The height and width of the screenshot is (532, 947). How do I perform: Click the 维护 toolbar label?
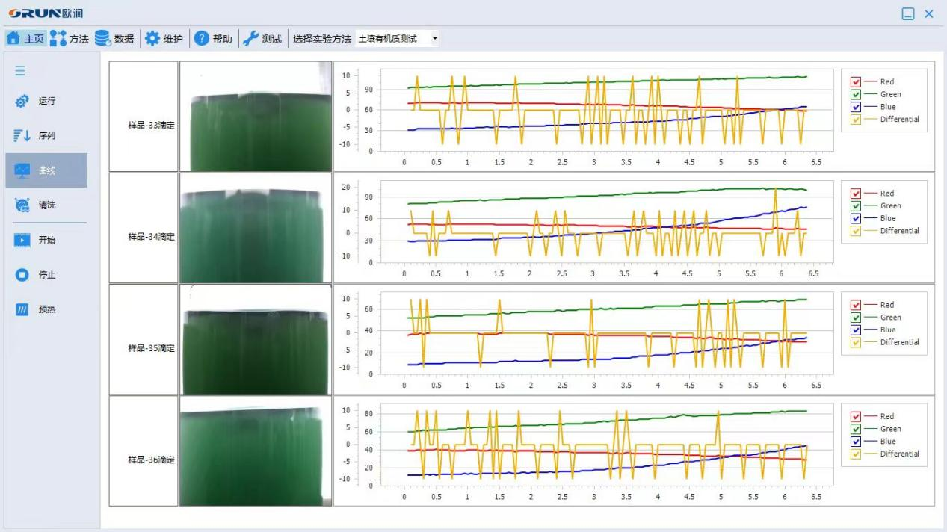click(x=173, y=39)
